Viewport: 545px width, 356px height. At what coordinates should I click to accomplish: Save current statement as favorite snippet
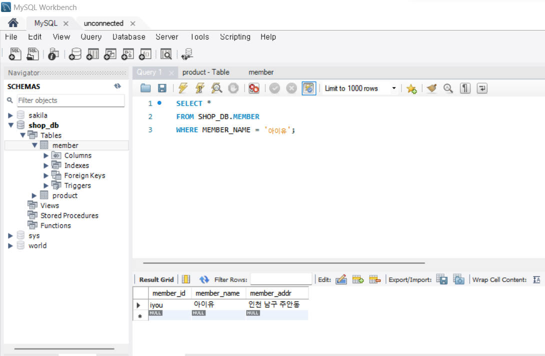point(411,89)
